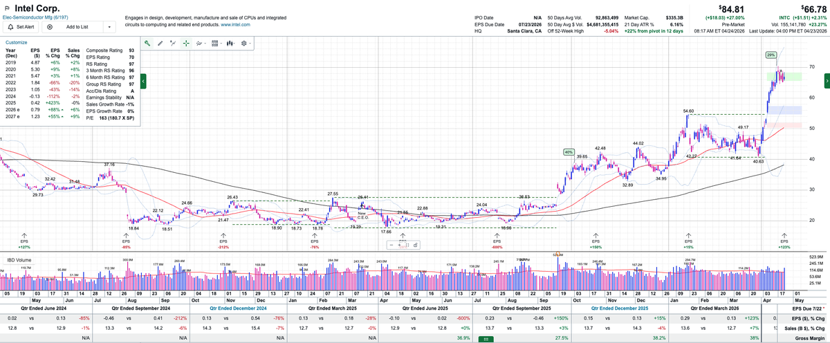Viewport: 830px width, 343px height.
Task: Click the Set Alert button
Action: pos(21,27)
